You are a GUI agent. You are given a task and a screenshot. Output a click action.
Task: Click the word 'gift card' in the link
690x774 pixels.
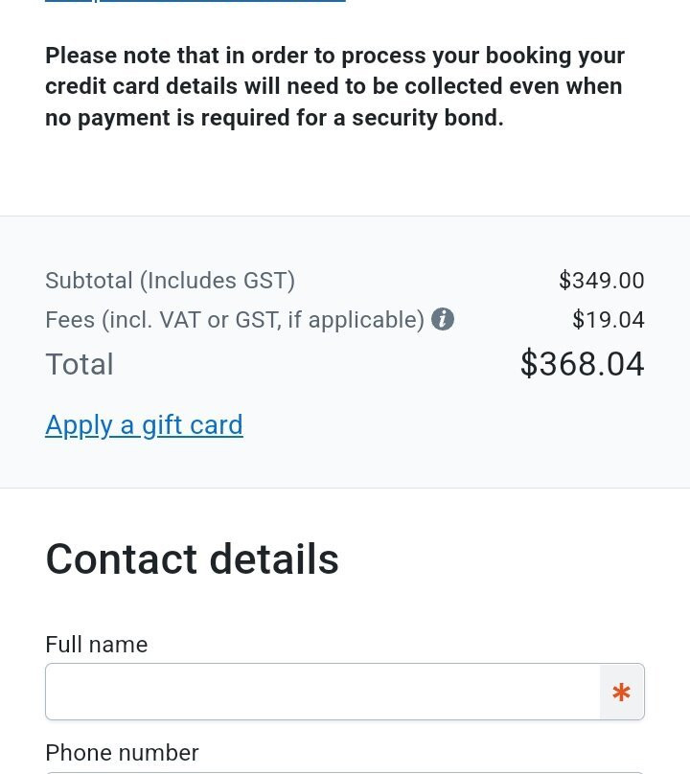[x=193, y=424]
